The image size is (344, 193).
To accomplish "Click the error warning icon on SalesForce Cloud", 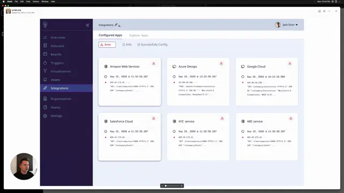I will tap(154, 118).
